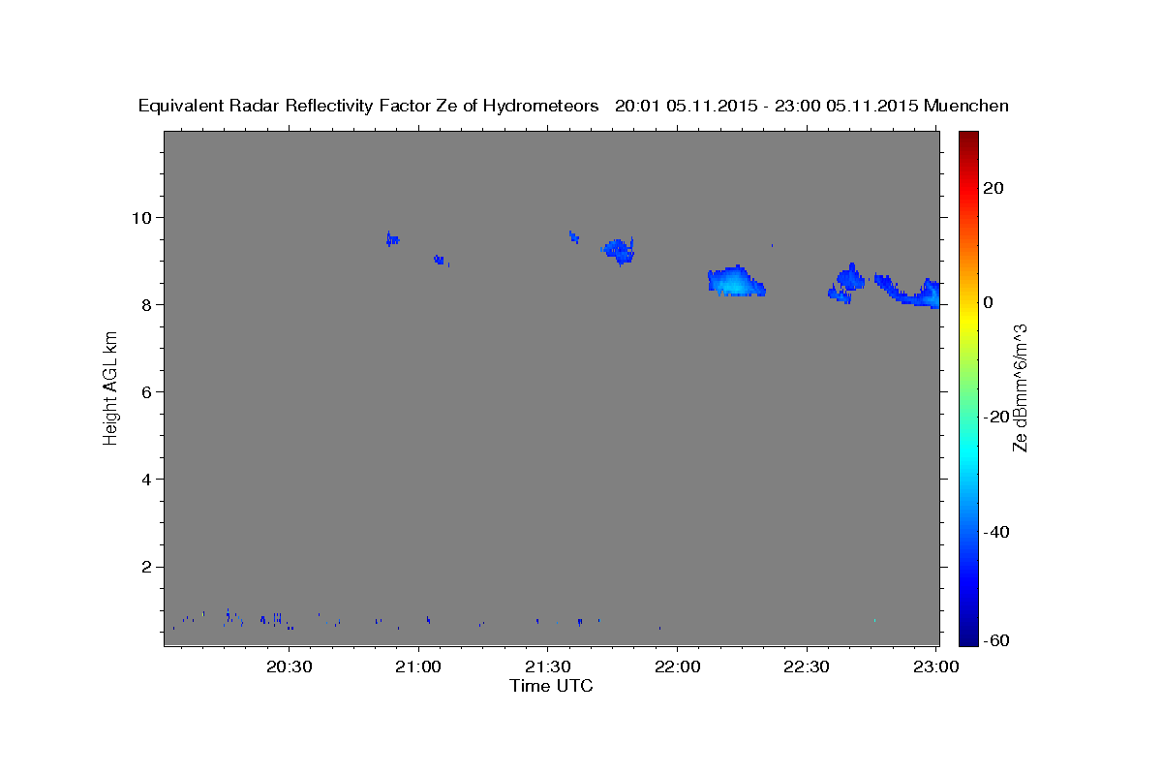Click the 'Time UTC' axis label
This screenshot has height=775, width=1162.
point(551,686)
